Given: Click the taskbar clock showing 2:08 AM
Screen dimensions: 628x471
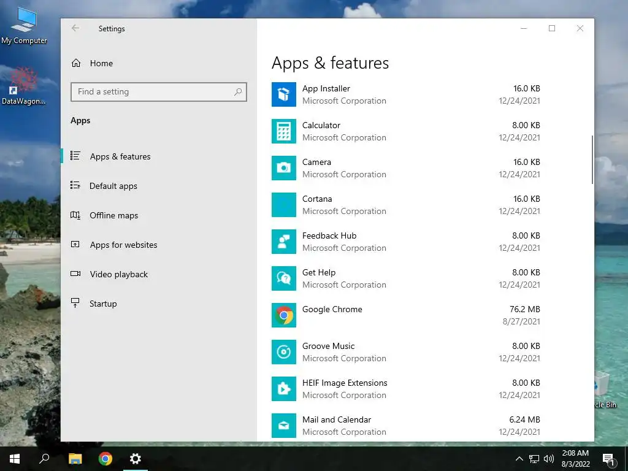Looking at the screenshot, I should coord(575,459).
